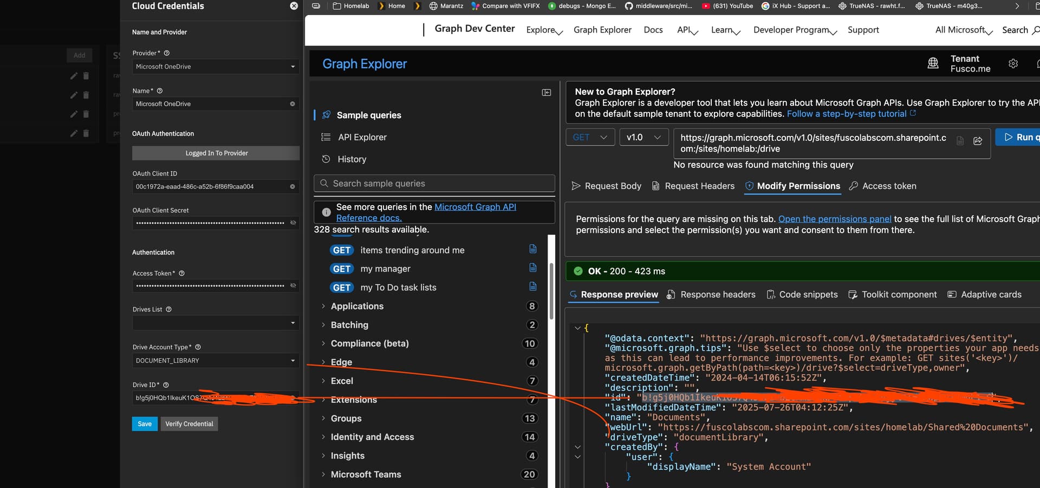
Task: Open the Learn menu
Action: pos(725,30)
